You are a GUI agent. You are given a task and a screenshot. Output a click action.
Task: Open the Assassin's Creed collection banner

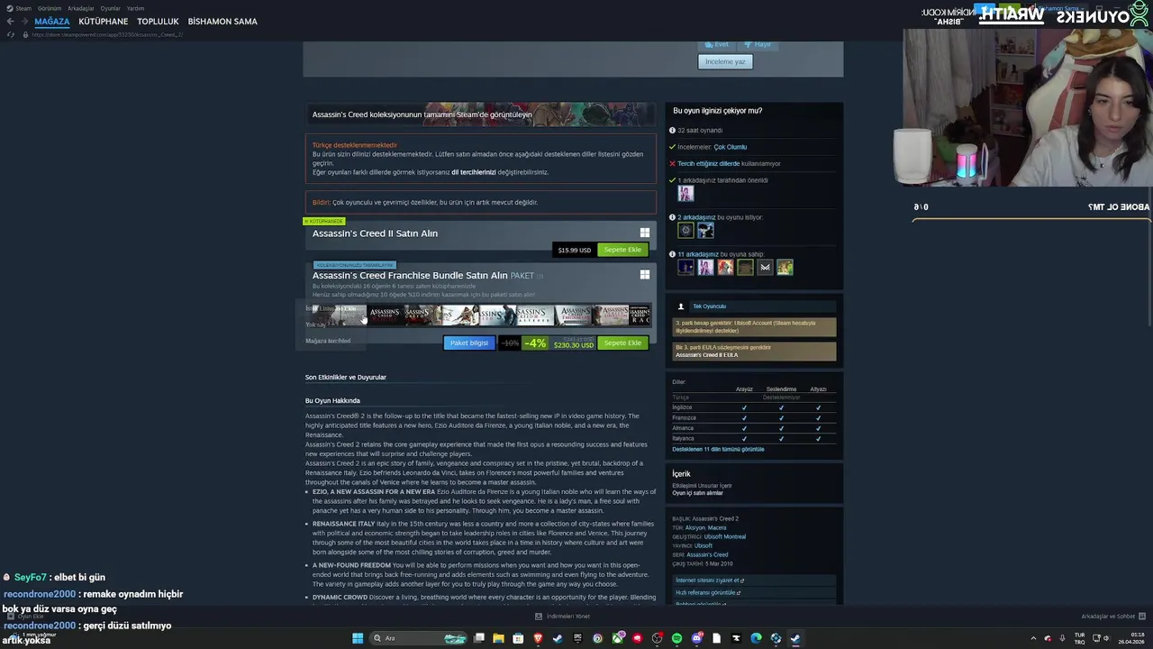click(480, 114)
